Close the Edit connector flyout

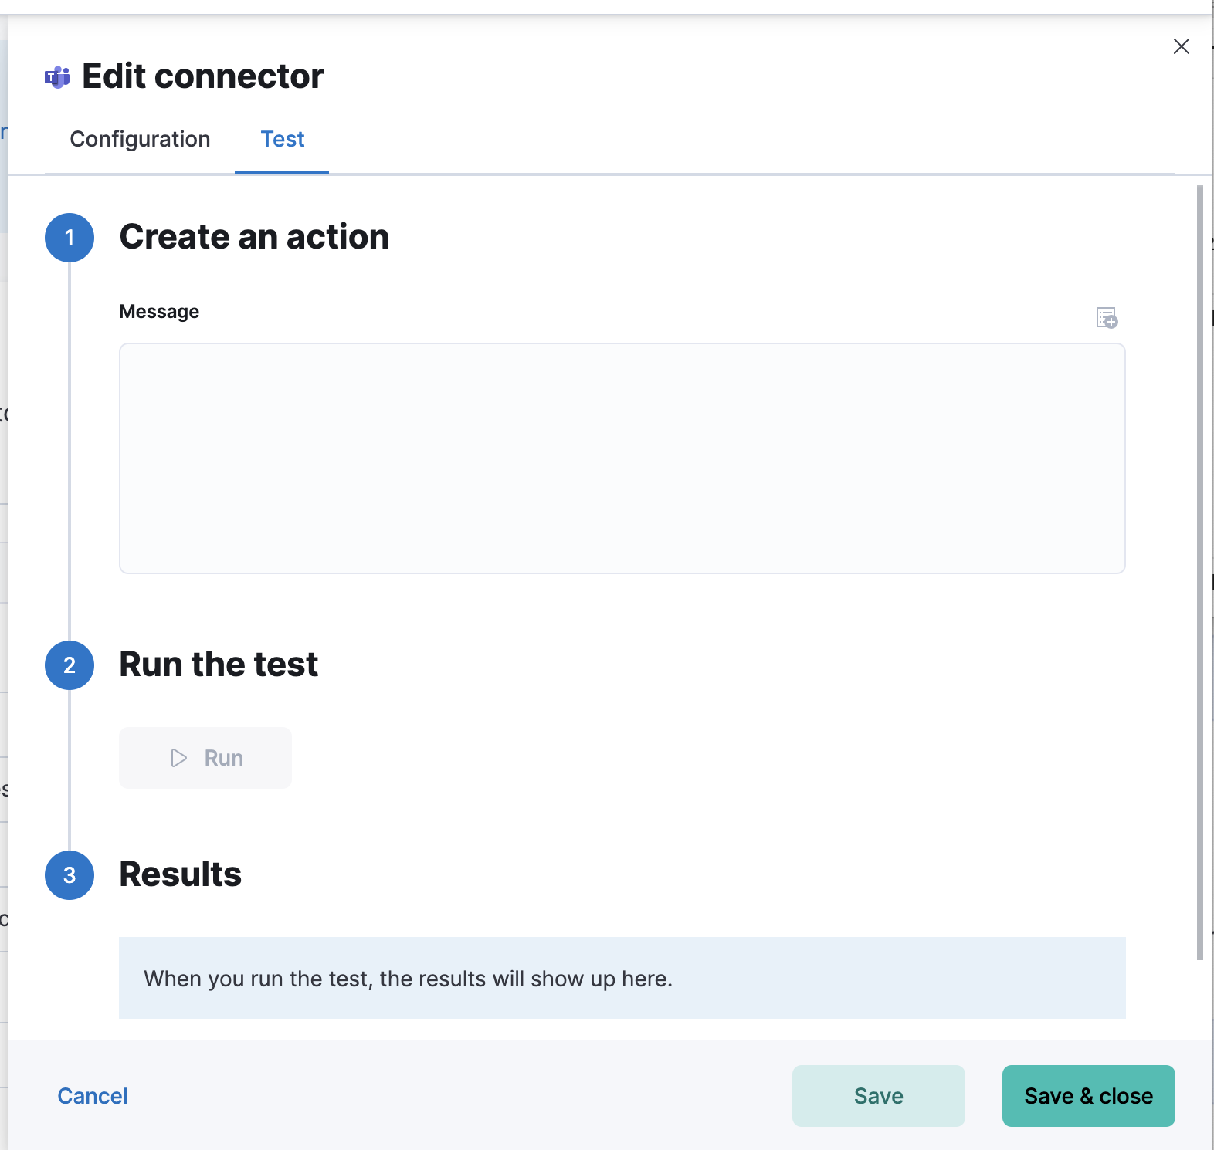pyautogui.click(x=1181, y=47)
